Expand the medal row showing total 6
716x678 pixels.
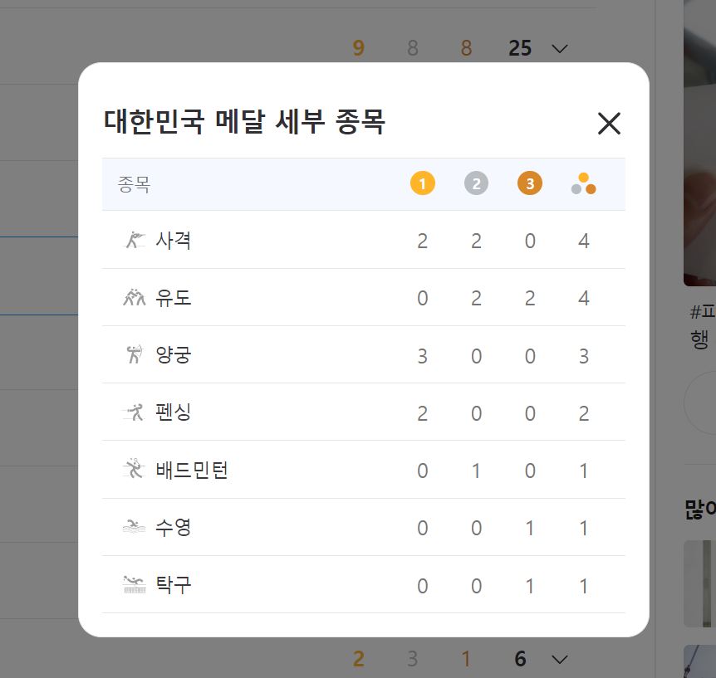560,658
